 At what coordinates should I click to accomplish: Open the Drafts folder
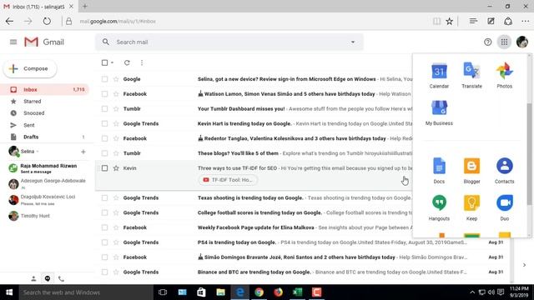click(x=45, y=137)
